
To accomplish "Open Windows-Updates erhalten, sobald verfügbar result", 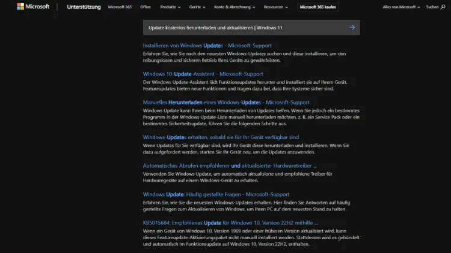I will (221, 137).
